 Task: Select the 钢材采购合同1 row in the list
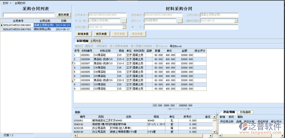coord(36,29)
